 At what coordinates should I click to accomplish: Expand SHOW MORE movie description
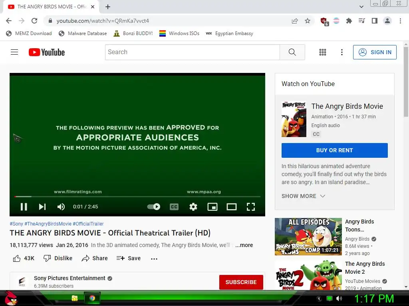pyautogui.click(x=303, y=196)
